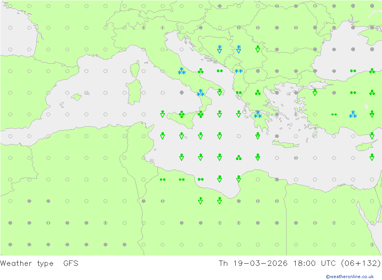
Task: Select the heavy snow symbol over the Peloponnese
Action: click(x=258, y=114)
